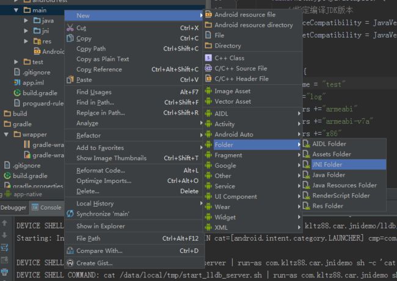Open the Activity submenu

pyautogui.click(x=253, y=124)
